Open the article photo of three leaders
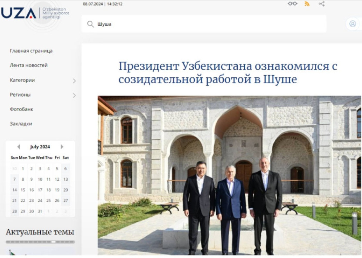The width and height of the screenshot is (362, 258). [229, 175]
